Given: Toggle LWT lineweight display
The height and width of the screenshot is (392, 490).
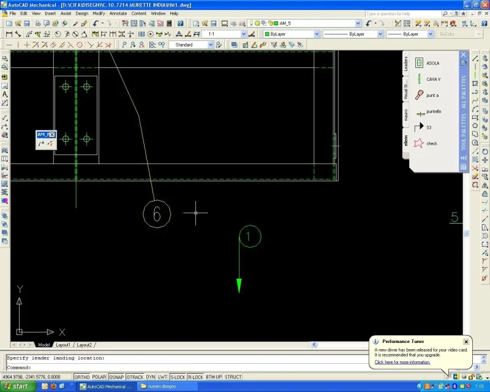Looking at the screenshot, I should (x=162, y=377).
